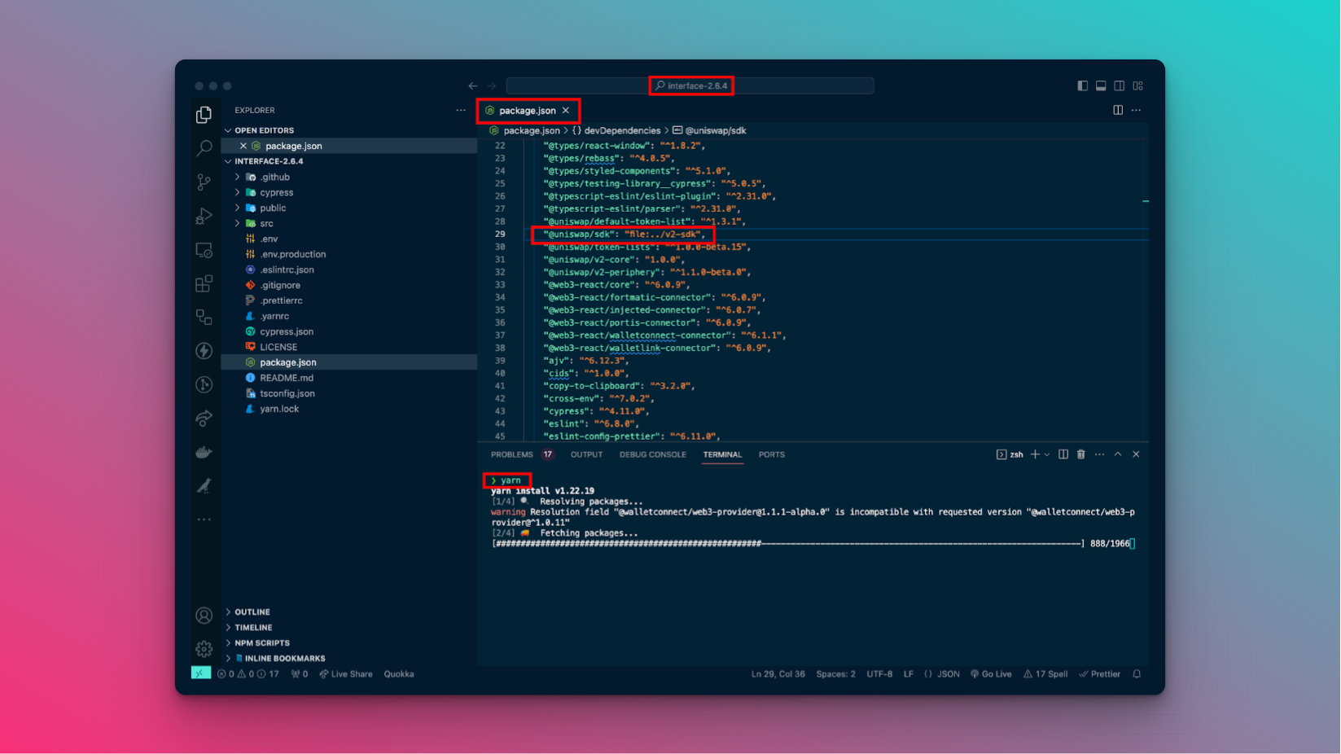
Task: Click the interface-2.6.4 command center search
Action: click(690, 85)
